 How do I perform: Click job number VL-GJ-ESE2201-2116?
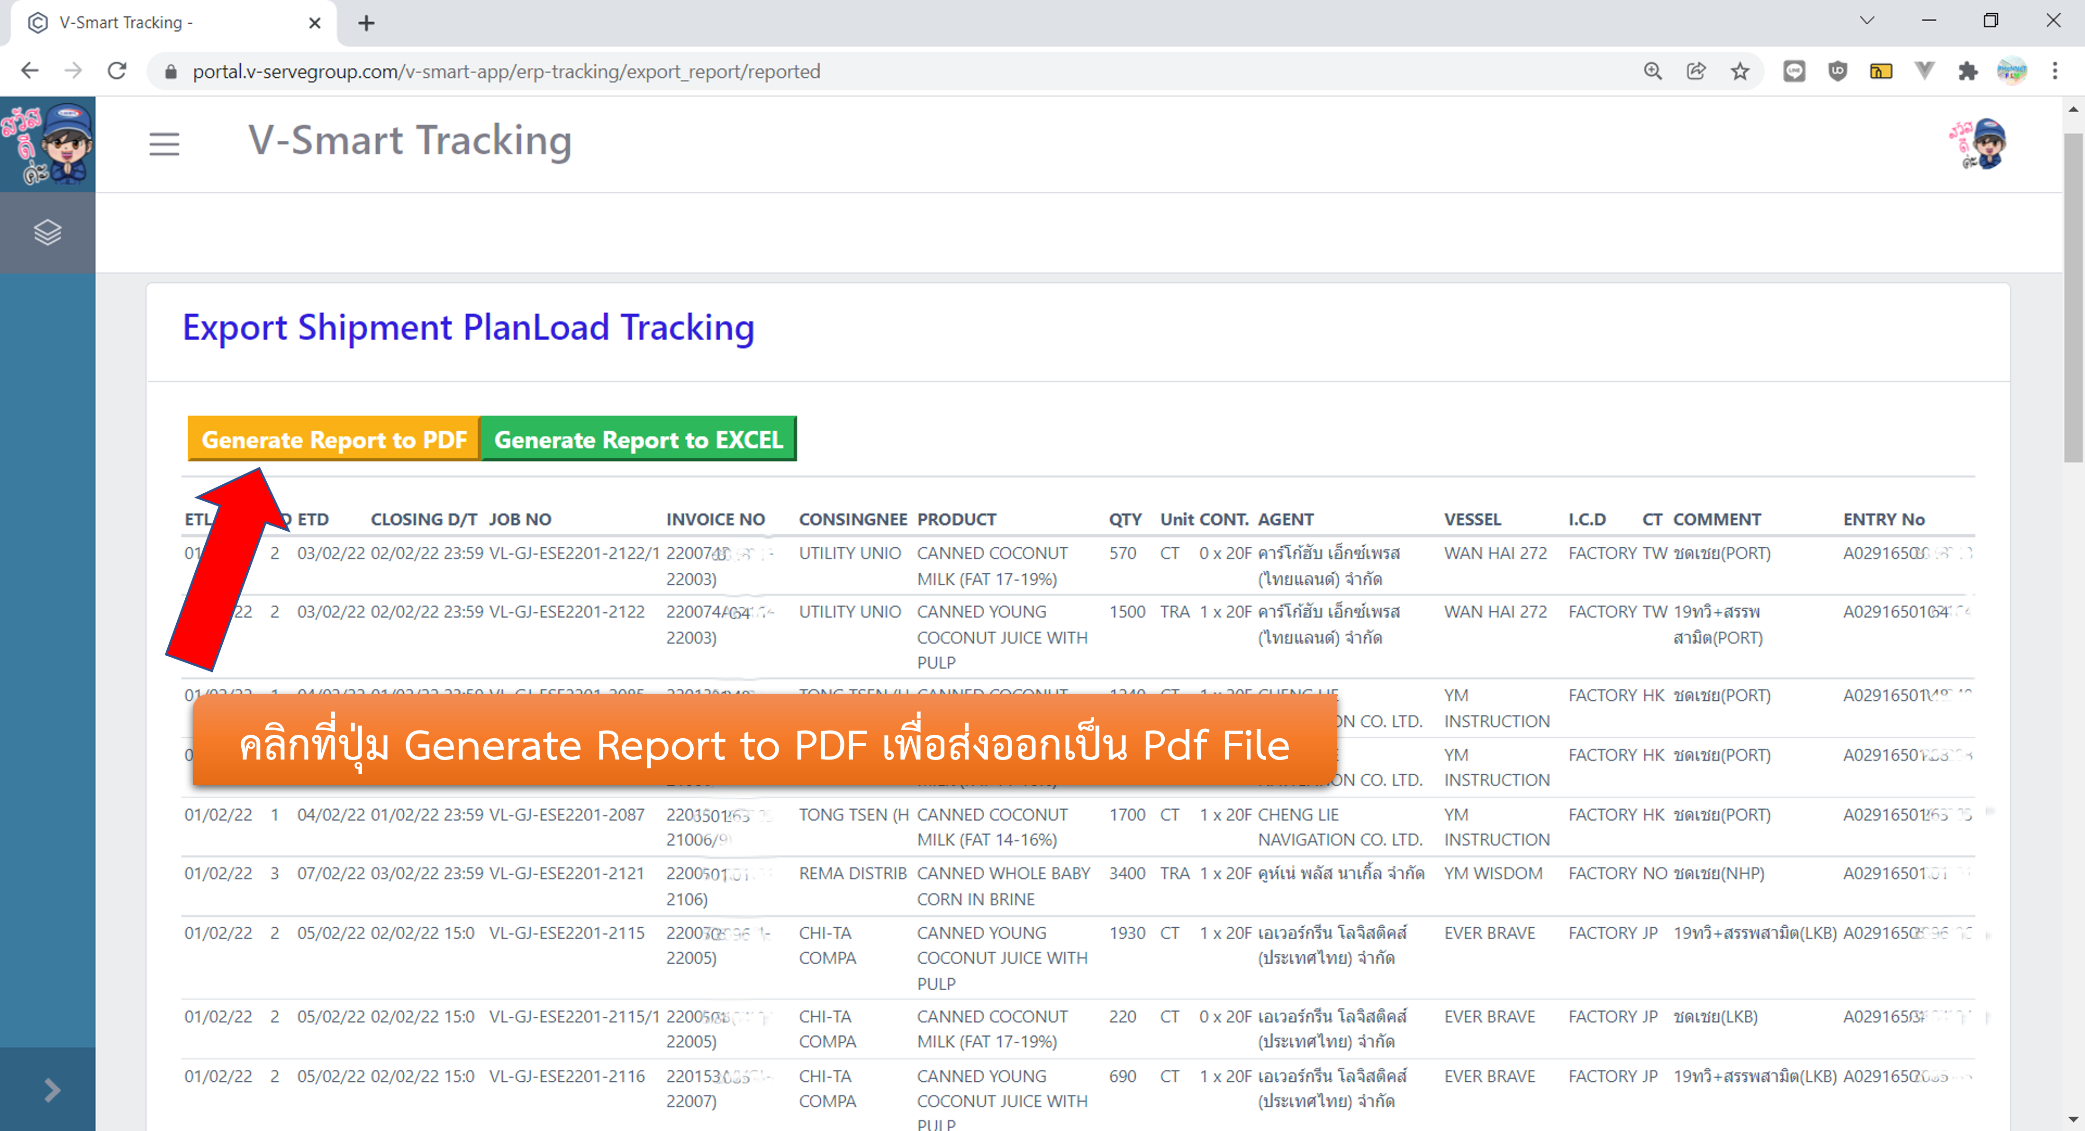pyautogui.click(x=567, y=1076)
